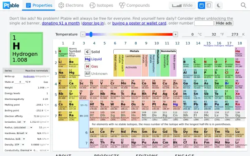Select the Sodium (Na) element tile
Screen dimensions: 250x156
click(63, 73)
